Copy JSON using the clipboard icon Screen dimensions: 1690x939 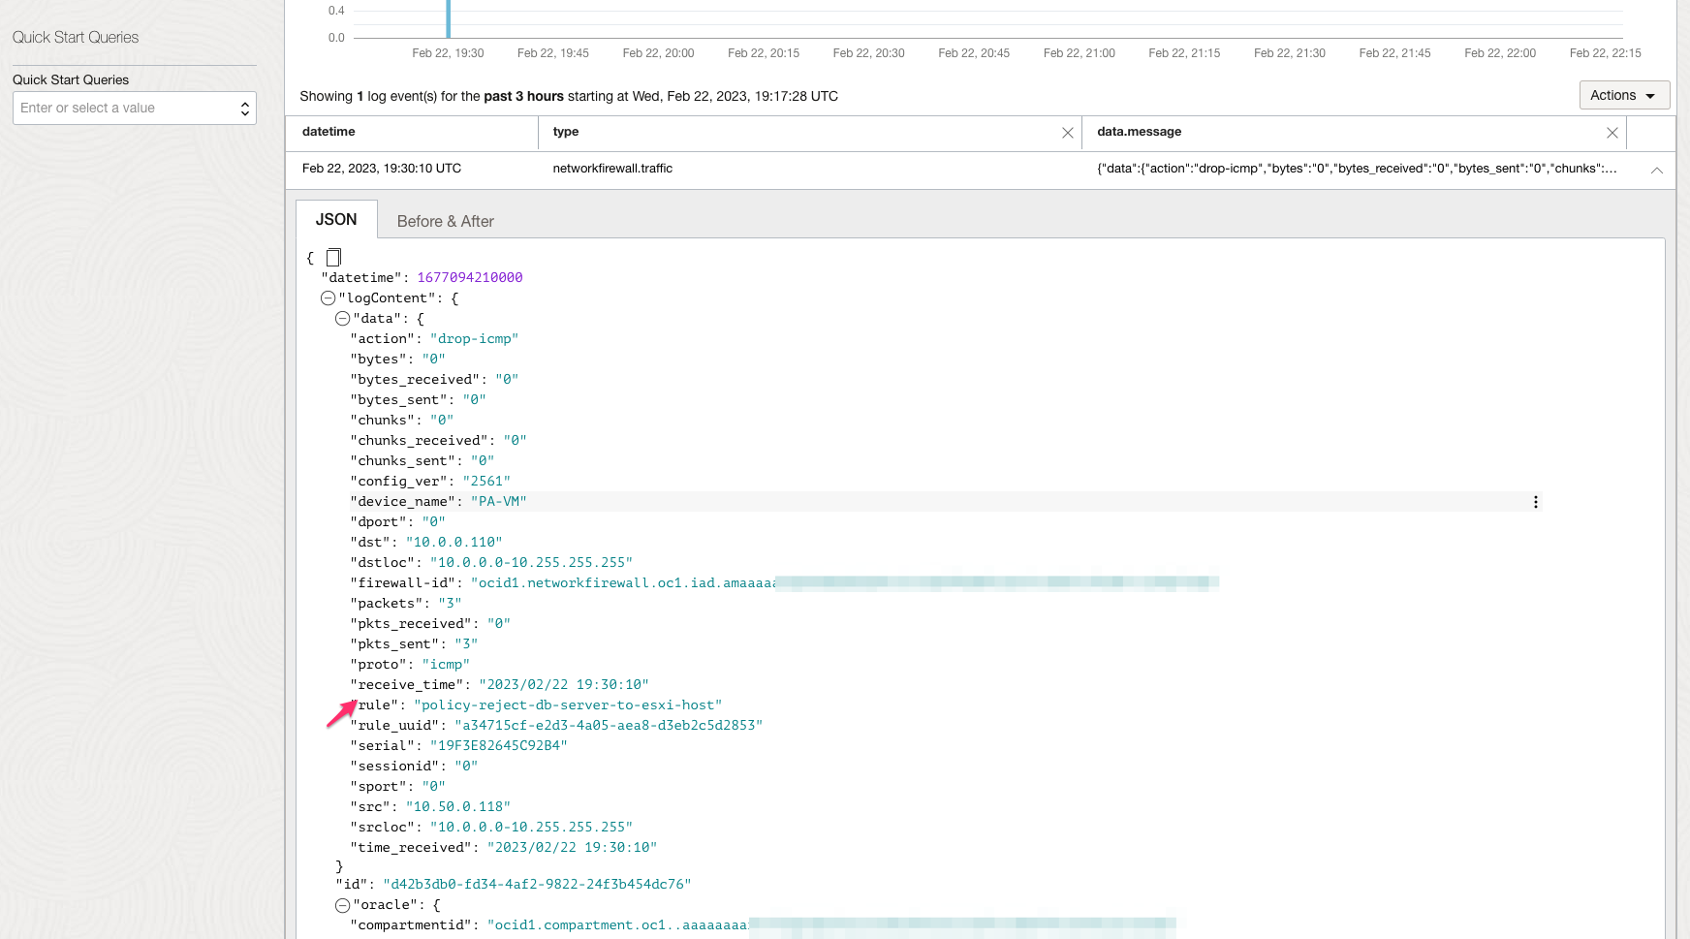click(x=333, y=257)
